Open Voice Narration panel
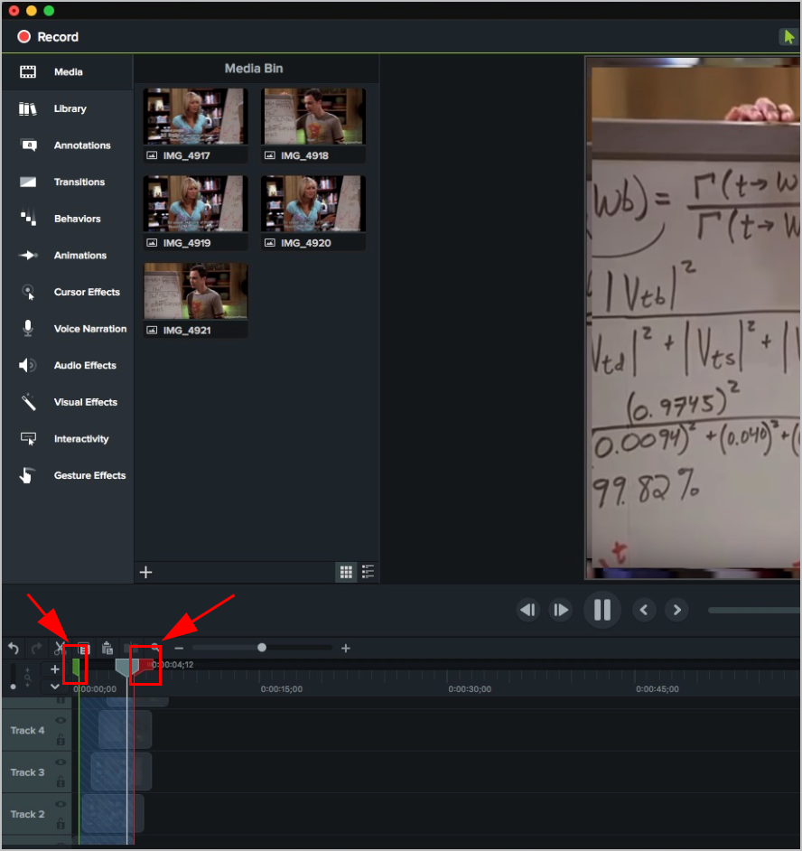 [68, 329]
